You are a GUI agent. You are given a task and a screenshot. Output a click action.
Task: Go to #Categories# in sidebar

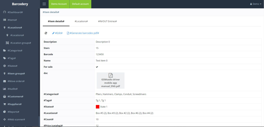(x=15, y=51)
